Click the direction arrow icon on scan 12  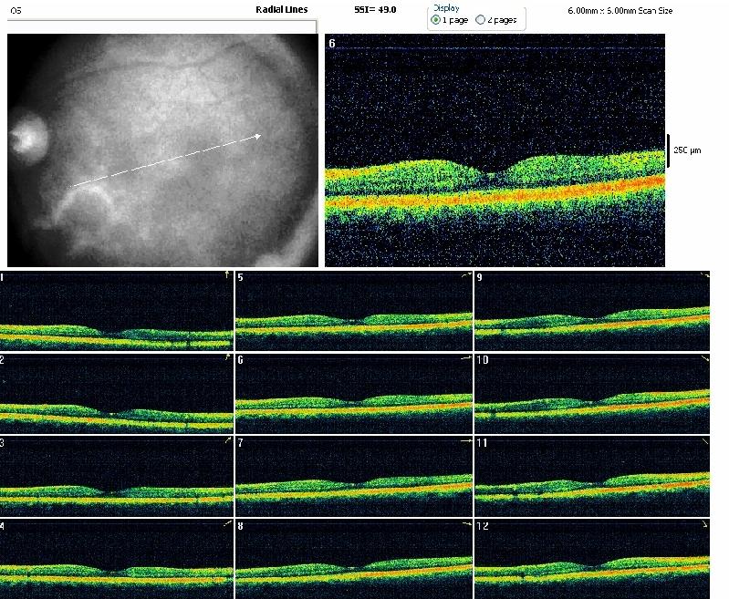(x=703, y=526)
